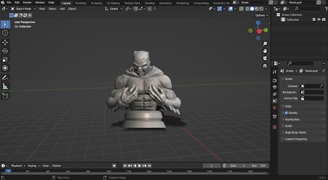Toggle X-ray view button
Viewport: 328px width, 180px height.
pyautogui.click(x=241, y=9)
